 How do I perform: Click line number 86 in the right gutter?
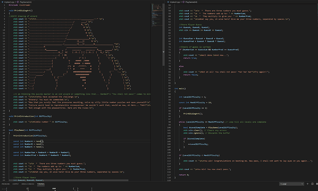[x=169, y=89]
